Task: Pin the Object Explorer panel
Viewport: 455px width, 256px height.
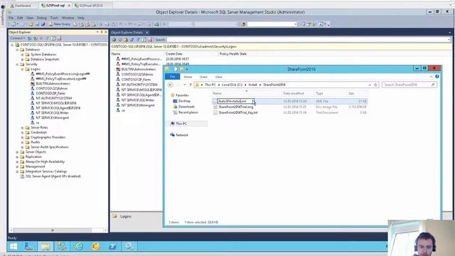Action: point(102,32)
